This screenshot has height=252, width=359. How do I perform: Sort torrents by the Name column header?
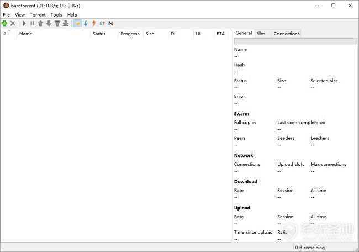[x=25, y=34]
